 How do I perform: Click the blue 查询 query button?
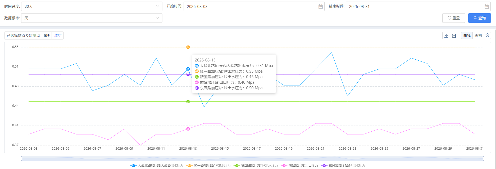tap(480, 18)
